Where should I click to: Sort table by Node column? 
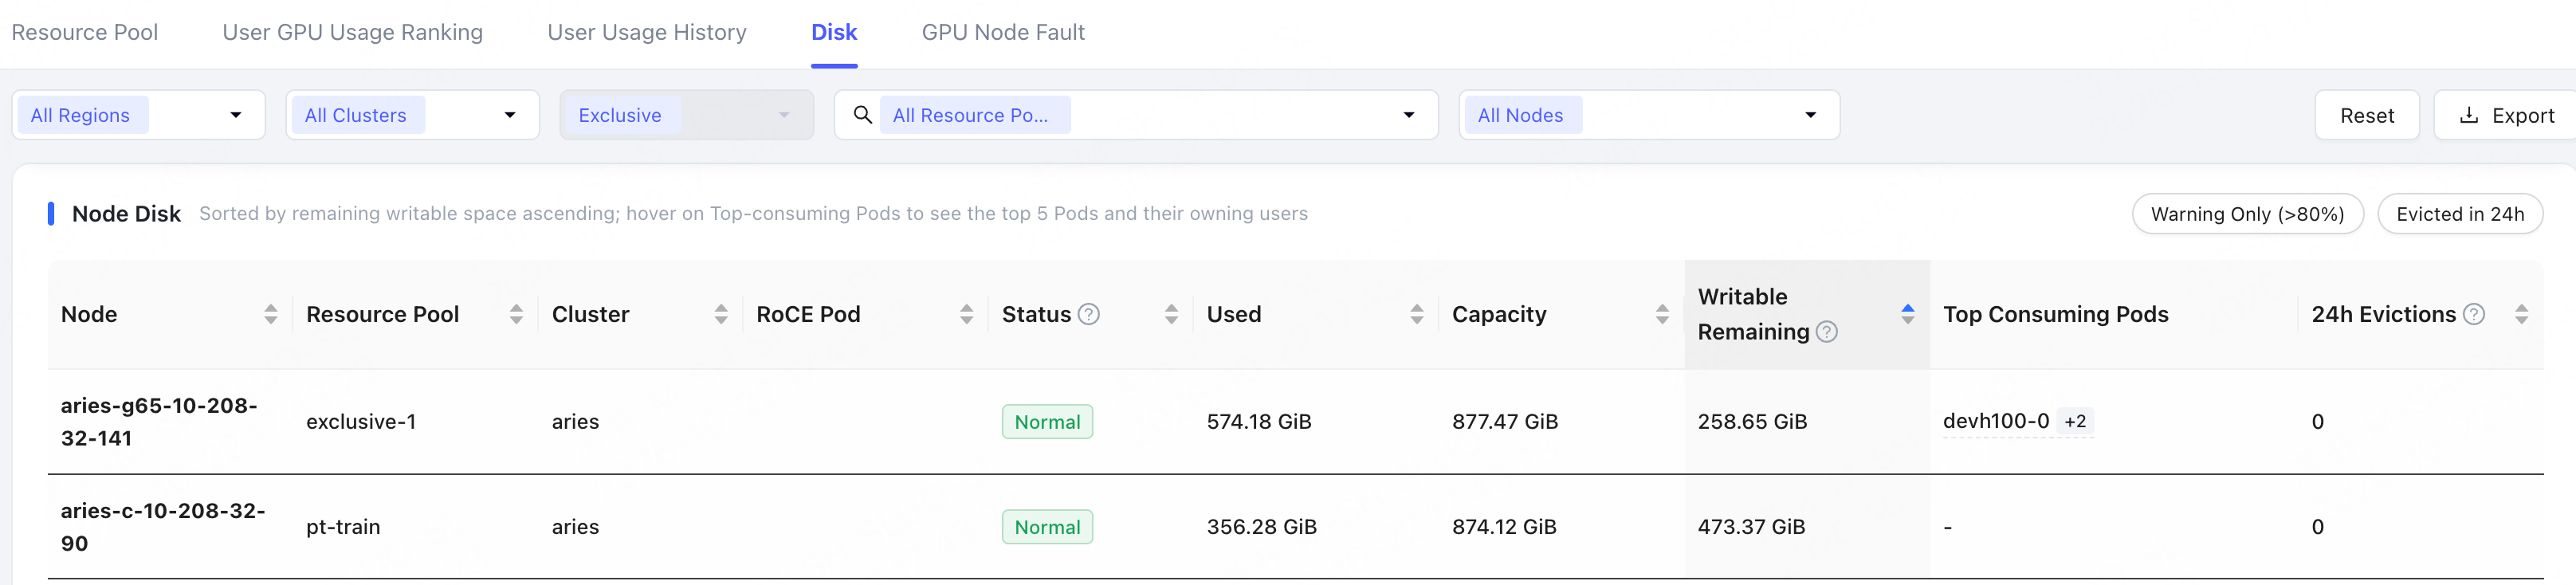coord(270,314)
